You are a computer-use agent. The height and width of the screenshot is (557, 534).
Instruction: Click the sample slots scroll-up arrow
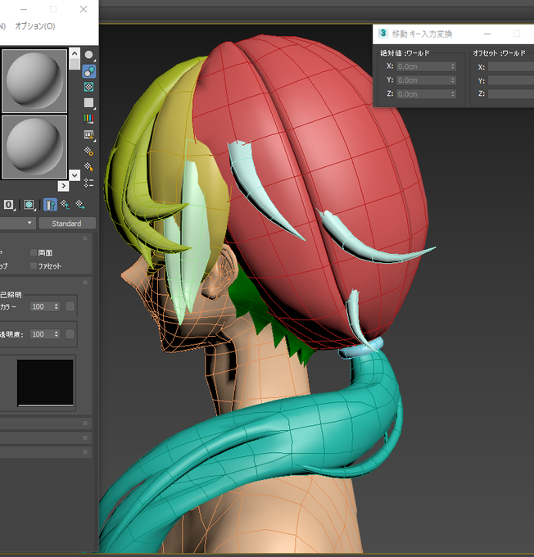coord(75,53)
